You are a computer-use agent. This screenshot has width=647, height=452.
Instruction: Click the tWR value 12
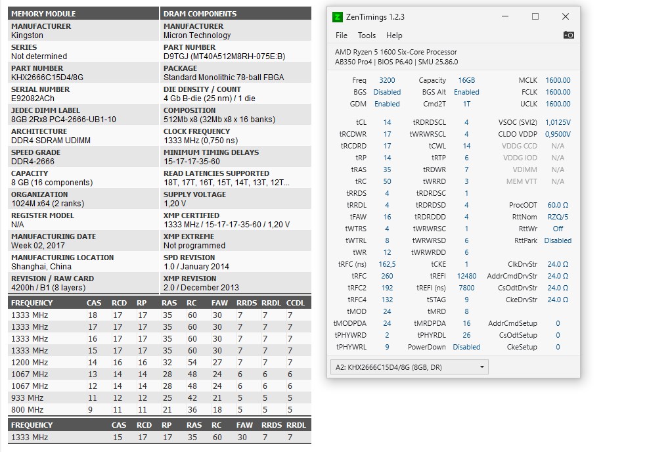click(387, 252)
